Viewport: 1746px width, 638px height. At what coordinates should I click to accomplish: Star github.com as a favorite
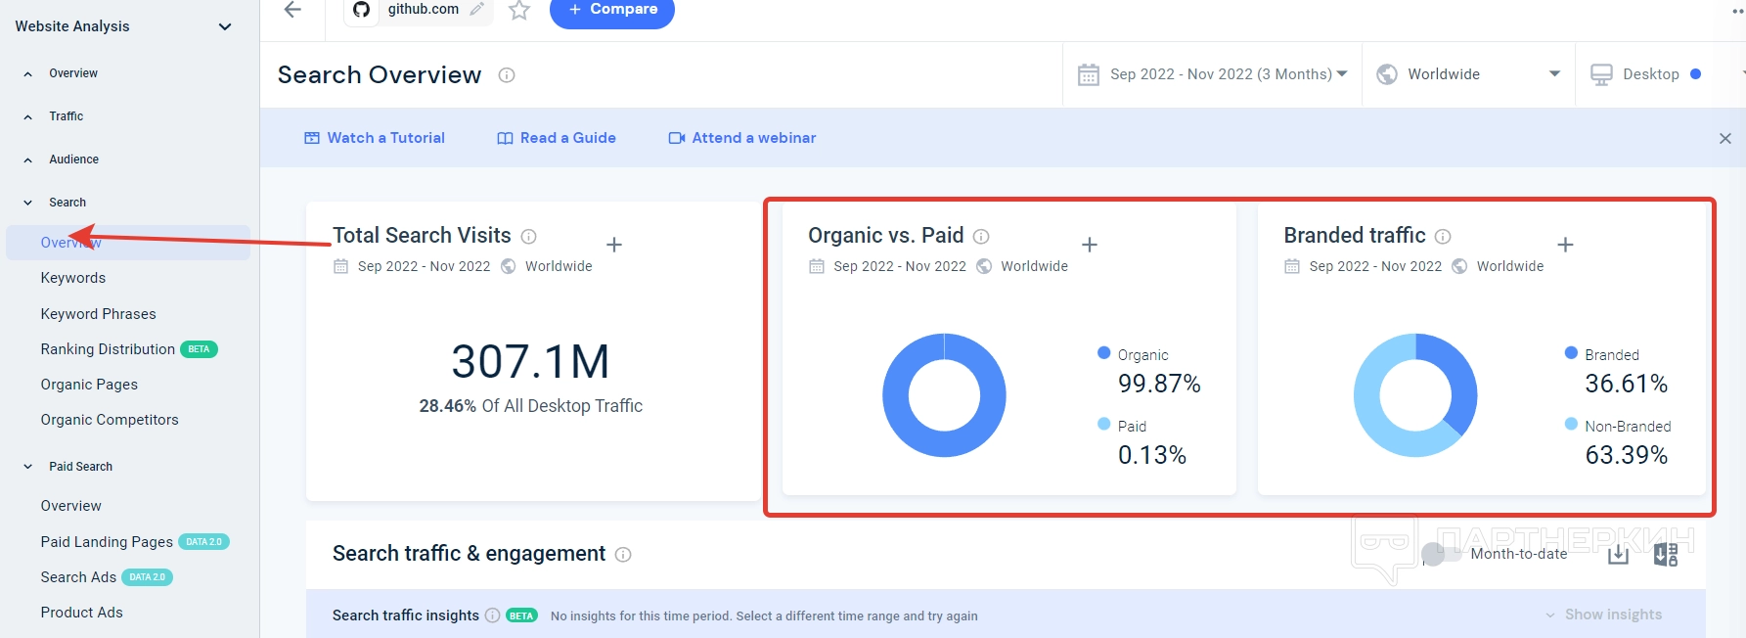click(x=519, y=11)
